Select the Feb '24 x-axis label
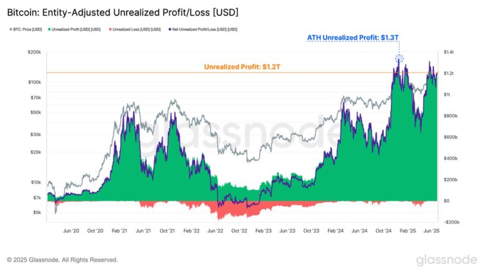 336,231
